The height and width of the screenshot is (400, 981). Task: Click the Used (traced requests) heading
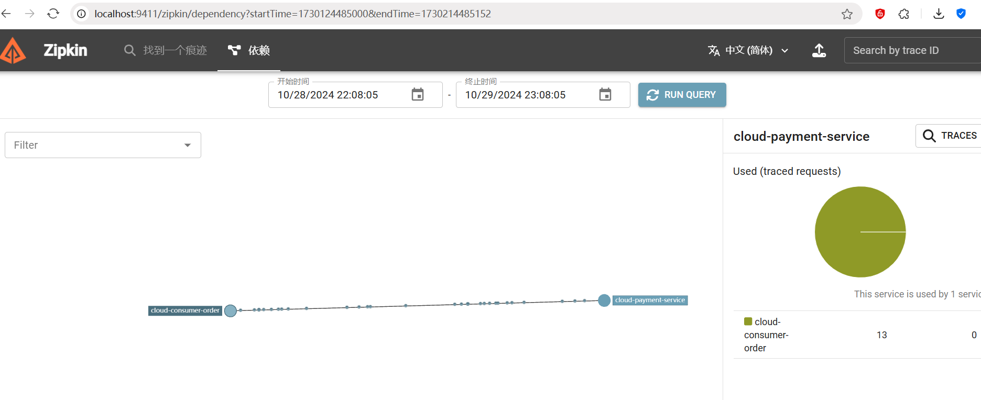pyautogui.click(x=787, y=171)
